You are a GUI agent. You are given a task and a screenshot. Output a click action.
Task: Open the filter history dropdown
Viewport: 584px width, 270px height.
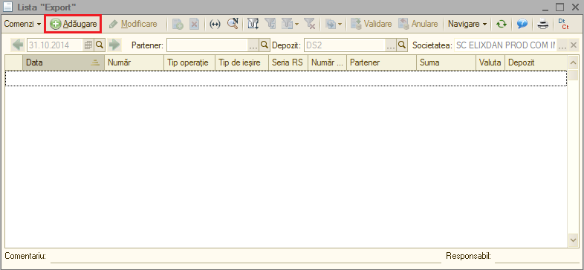click(290, 25)
